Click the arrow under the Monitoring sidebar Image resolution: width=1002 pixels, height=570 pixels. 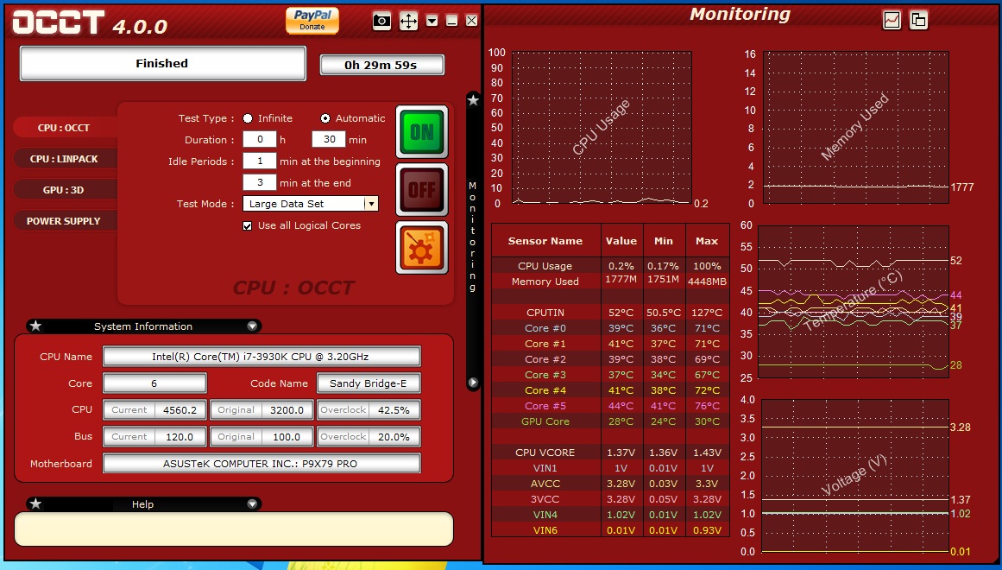tap(473, 383)
